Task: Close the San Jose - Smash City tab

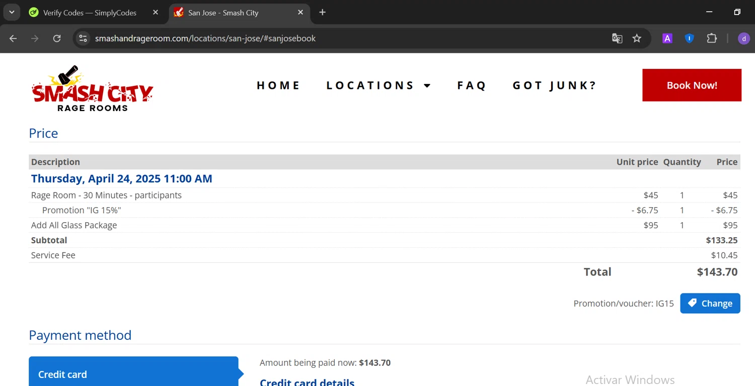Action: pyautogui.click(x=300, y=13)
